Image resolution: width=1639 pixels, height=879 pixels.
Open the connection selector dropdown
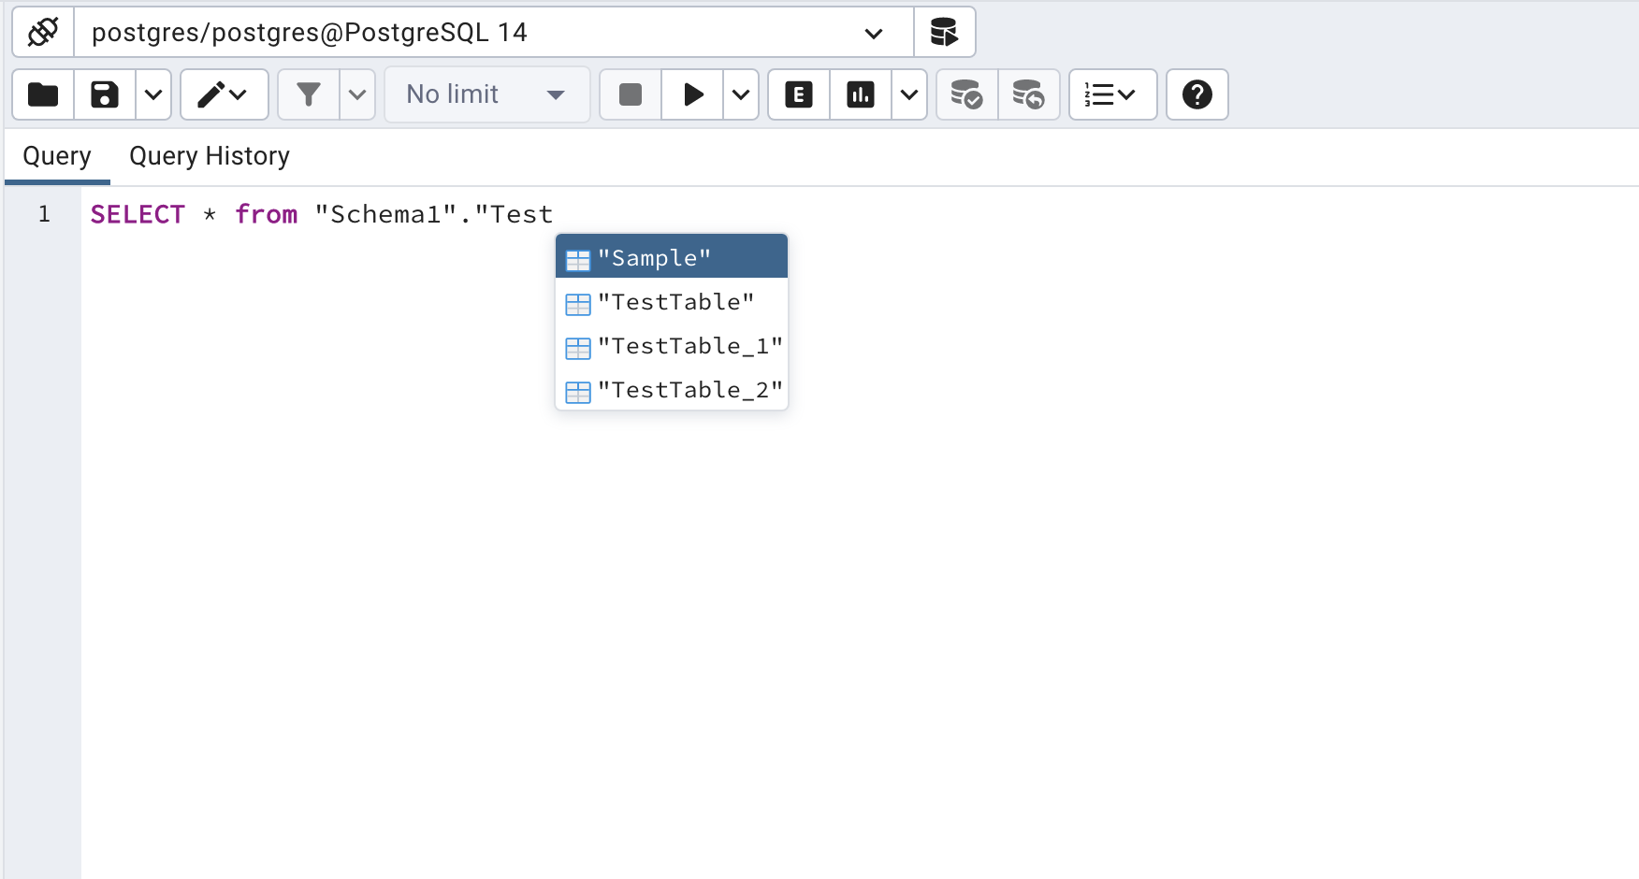tap(873, 32)
